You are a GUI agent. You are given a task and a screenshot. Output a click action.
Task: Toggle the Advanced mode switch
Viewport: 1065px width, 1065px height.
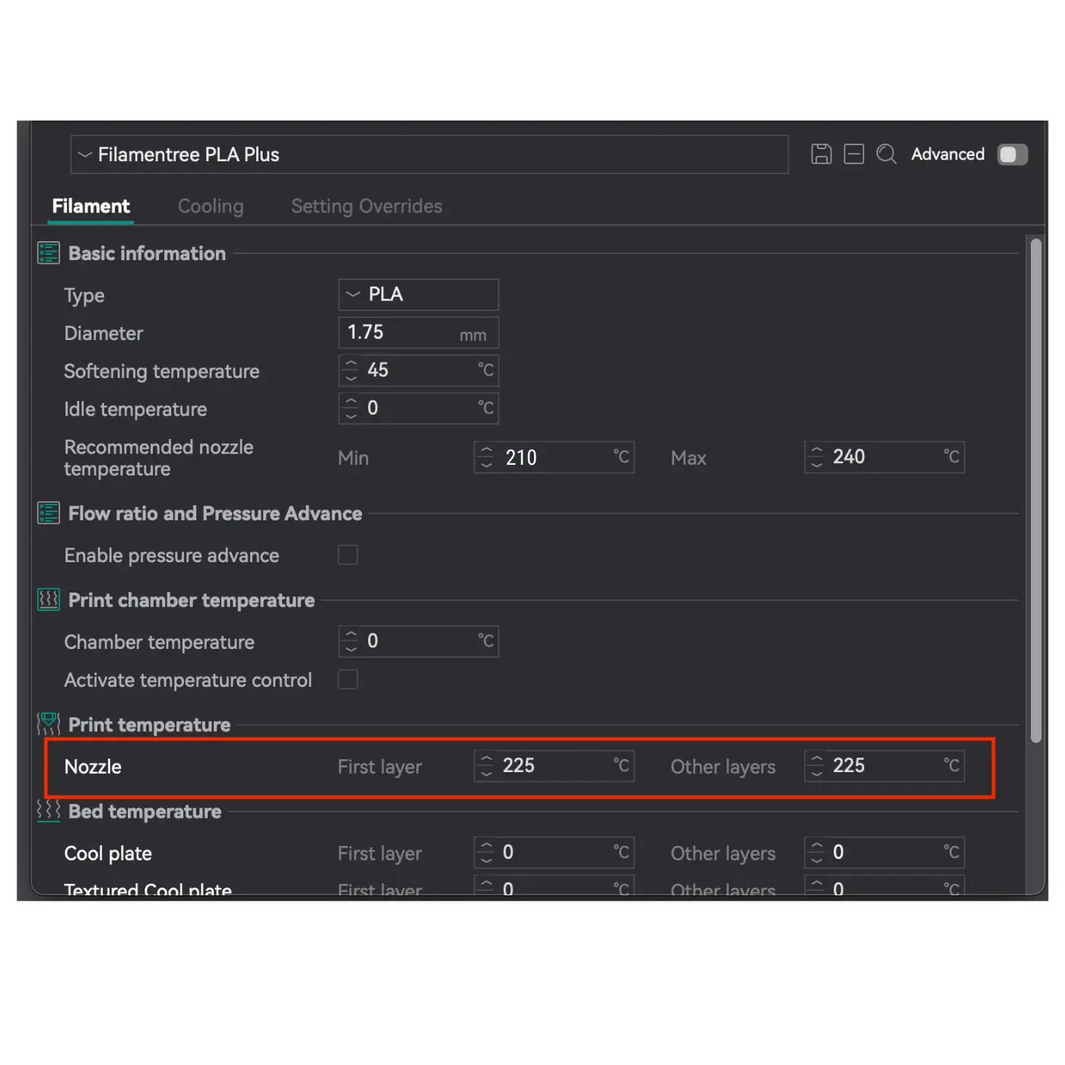click(1012, 154)
